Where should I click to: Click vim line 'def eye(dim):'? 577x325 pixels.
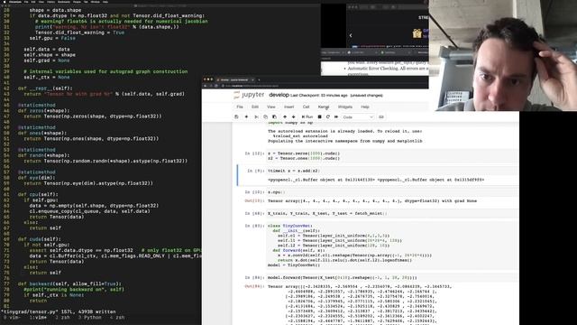click(x=35, y=178)
